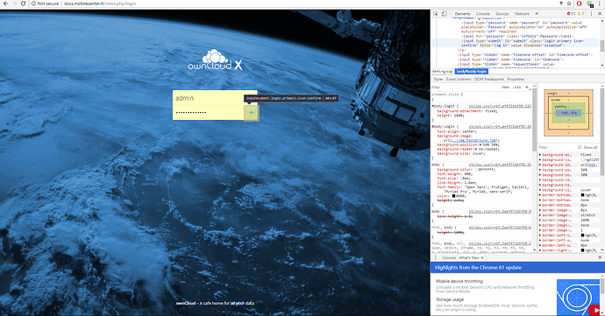Select the label for password DOM node

click(517, 36)
